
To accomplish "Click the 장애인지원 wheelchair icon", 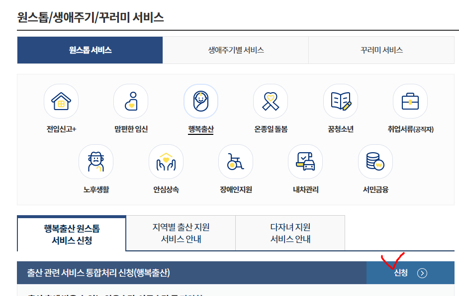I will point(235,161).
